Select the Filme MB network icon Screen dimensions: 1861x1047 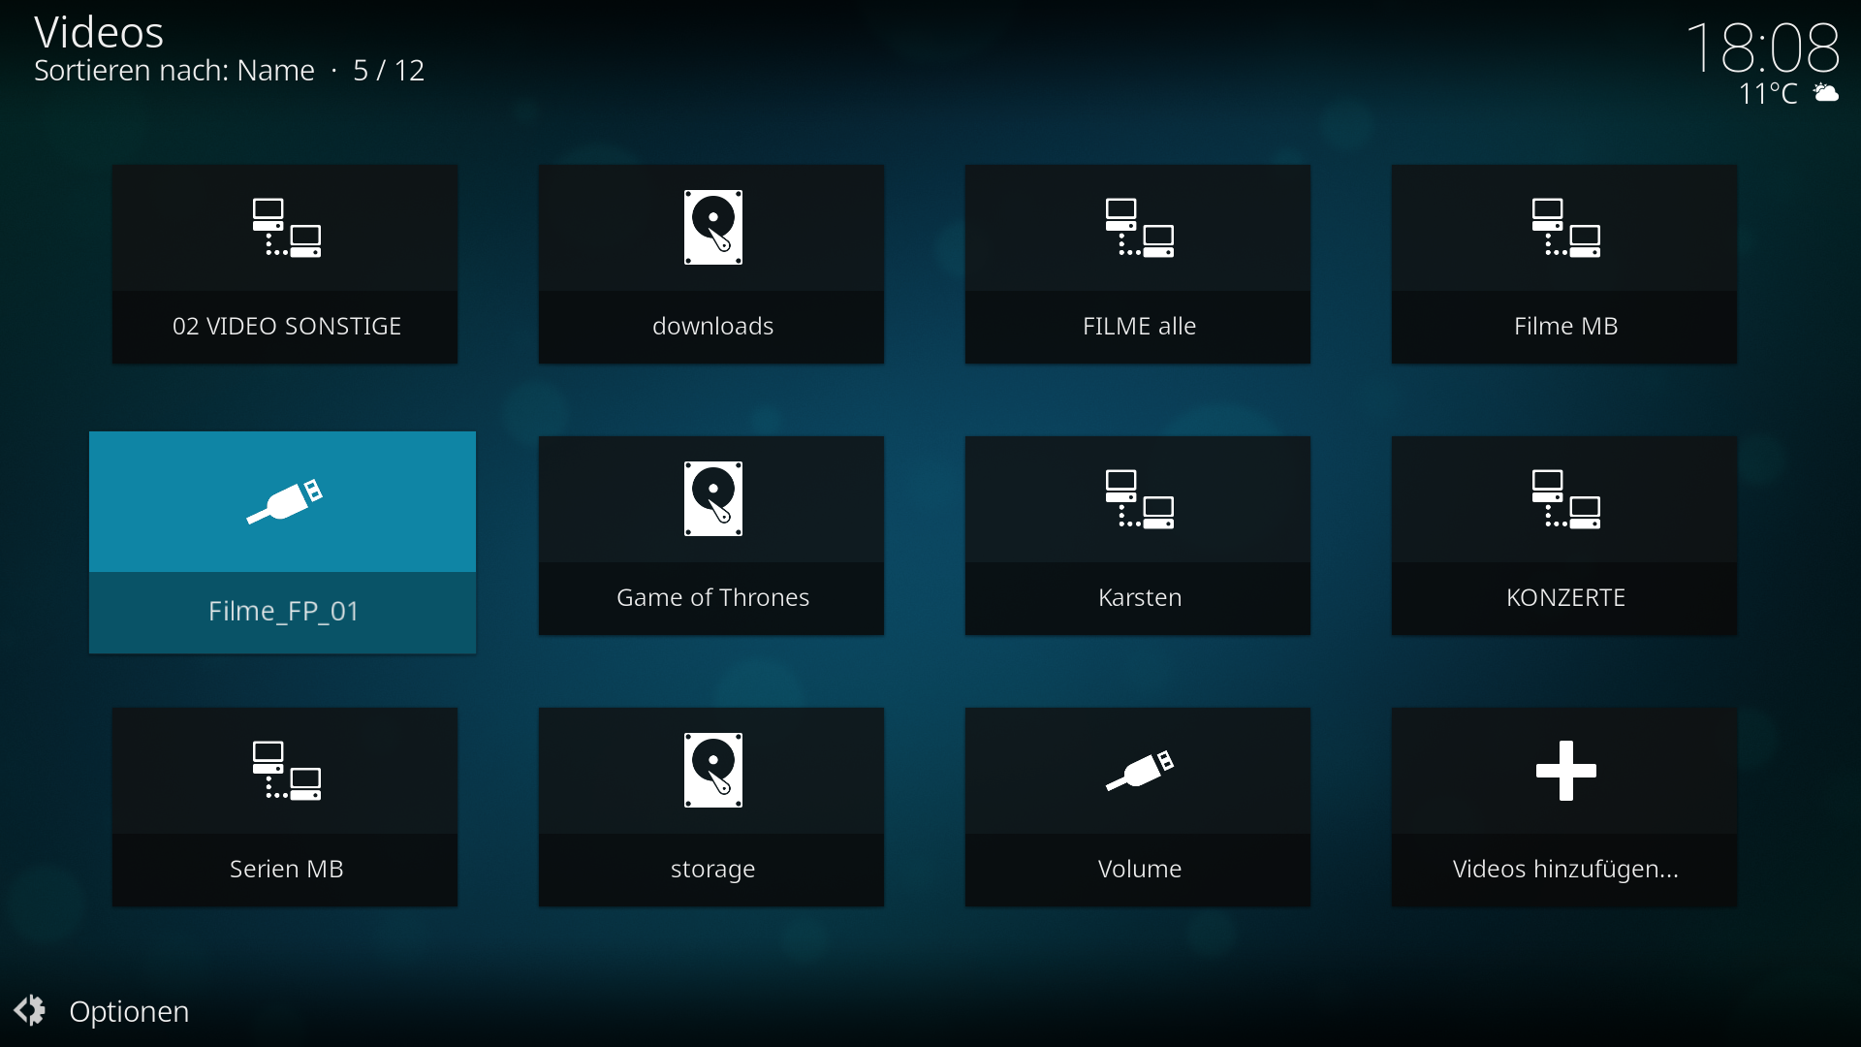pyautogui.click(x=1565, y=229)
